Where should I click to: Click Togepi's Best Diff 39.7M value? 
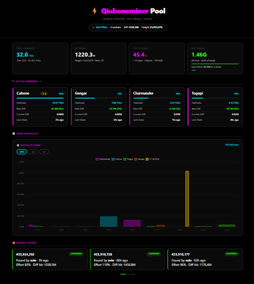tap(232, 109)
